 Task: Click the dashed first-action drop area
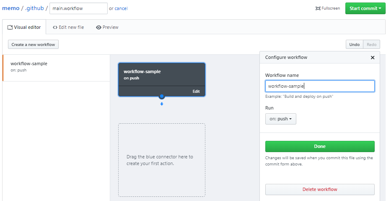pyautogui.click(x=162, y=160)
